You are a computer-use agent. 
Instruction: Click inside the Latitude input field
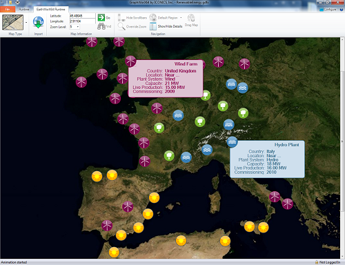click(x=82, y=16)
